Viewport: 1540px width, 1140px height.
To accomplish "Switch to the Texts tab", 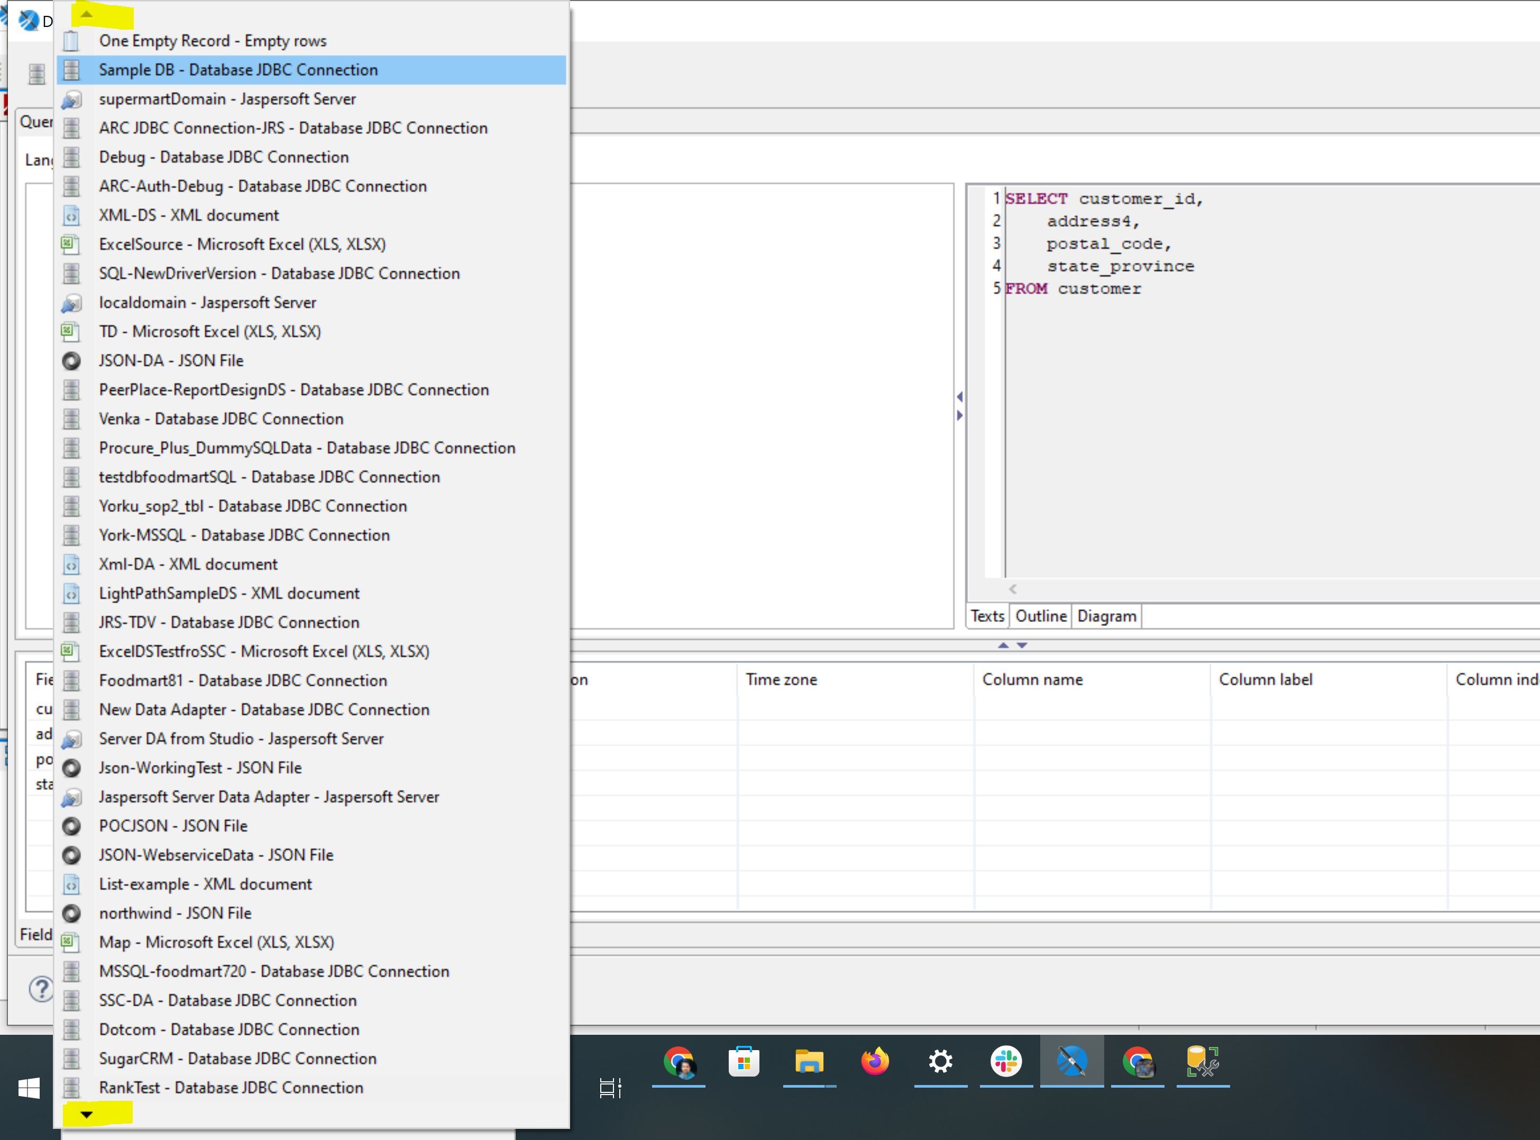I will tap(988, 615).
